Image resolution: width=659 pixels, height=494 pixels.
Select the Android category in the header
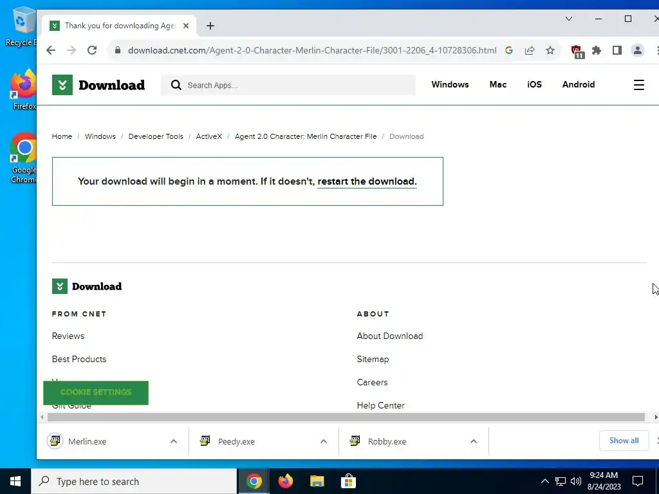coord(579,84)
